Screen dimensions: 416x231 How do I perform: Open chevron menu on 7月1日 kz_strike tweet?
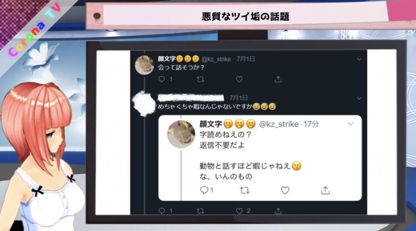tap(359, 59)
